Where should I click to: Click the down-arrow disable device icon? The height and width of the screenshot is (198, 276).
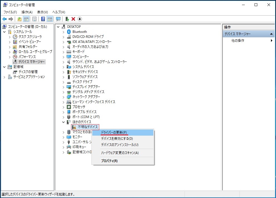[80, 19]
